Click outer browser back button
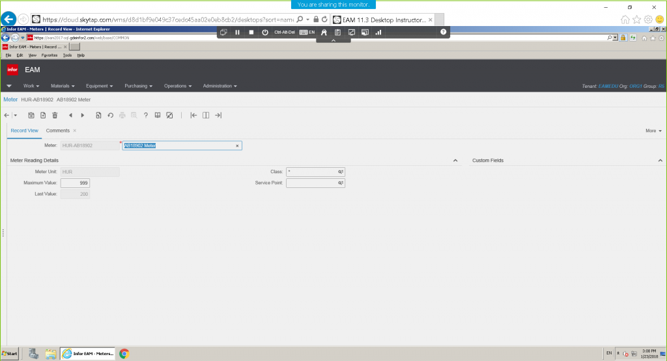The width and height of the screenshot is (667, 361). pos(8,19)
